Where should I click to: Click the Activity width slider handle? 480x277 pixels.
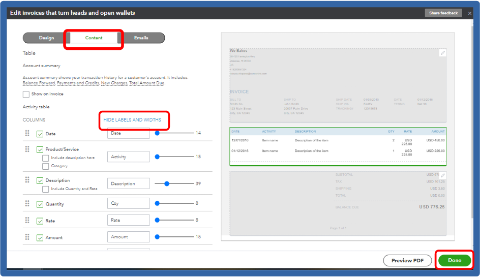(x=157, y=157)
